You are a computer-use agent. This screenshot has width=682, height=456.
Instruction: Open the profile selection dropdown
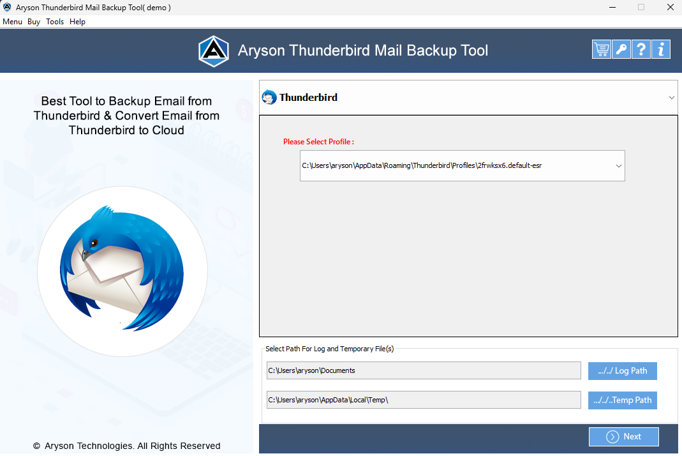[x=463, y=165]
